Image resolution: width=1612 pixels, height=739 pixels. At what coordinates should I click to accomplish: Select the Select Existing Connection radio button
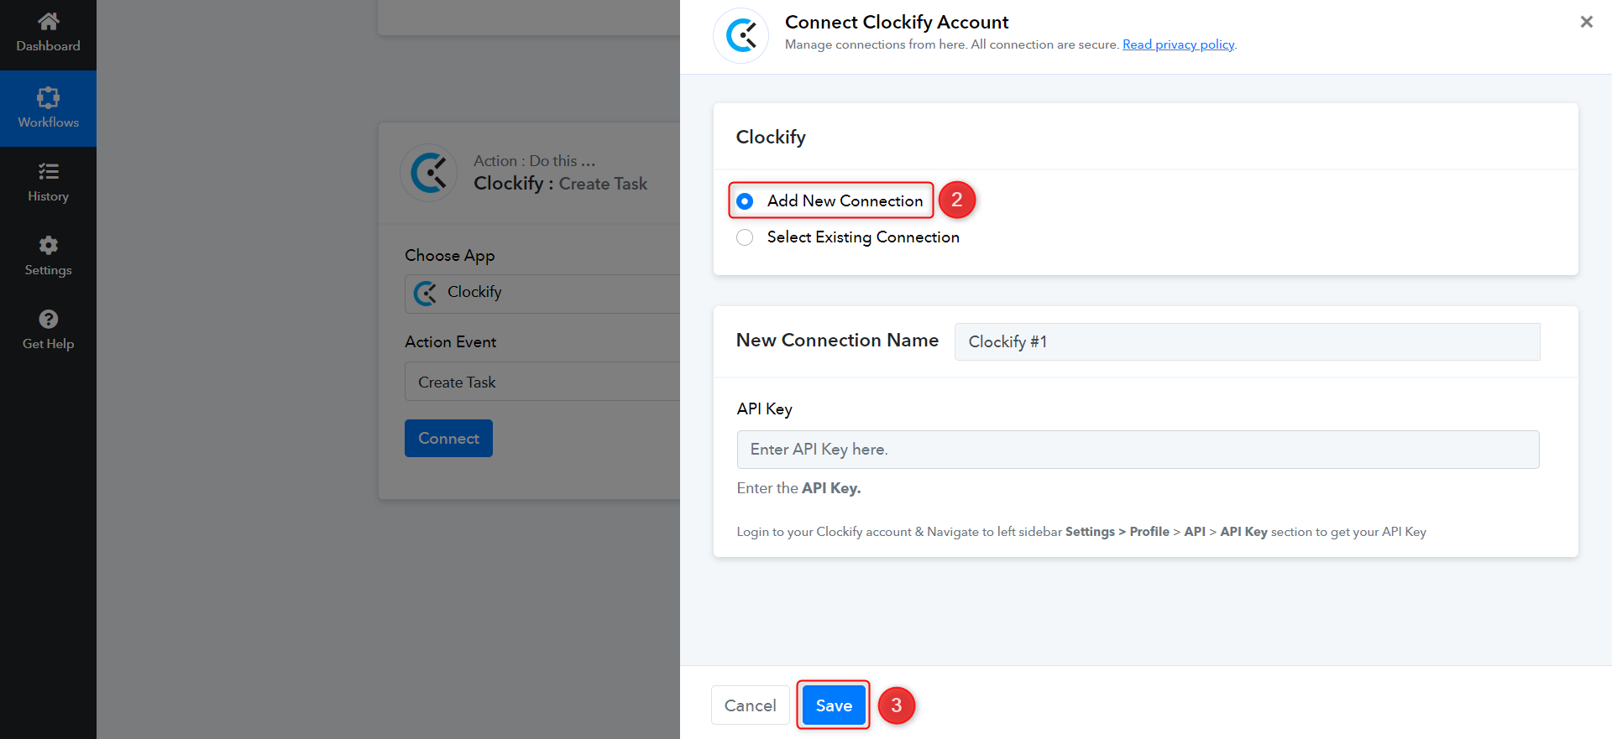pos(745,237)
